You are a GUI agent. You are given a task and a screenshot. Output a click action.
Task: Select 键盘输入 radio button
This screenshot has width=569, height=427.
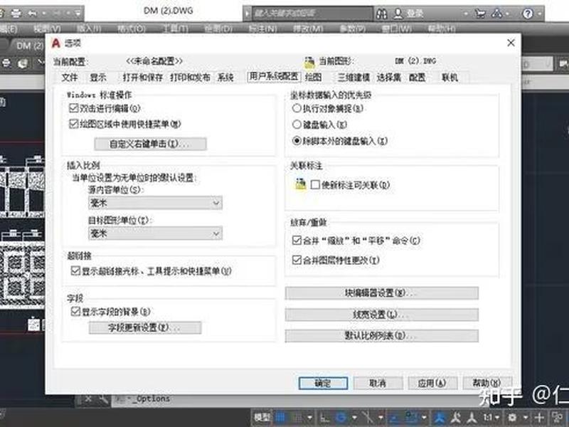(x=297, y=125)
